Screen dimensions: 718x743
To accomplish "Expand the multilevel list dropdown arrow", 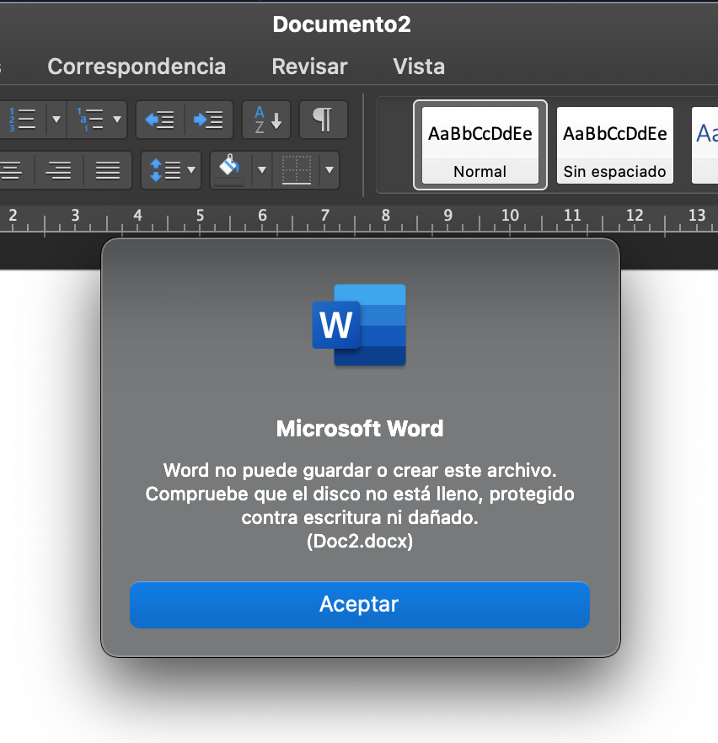I will pyautogui.click(x=117, y=120).
